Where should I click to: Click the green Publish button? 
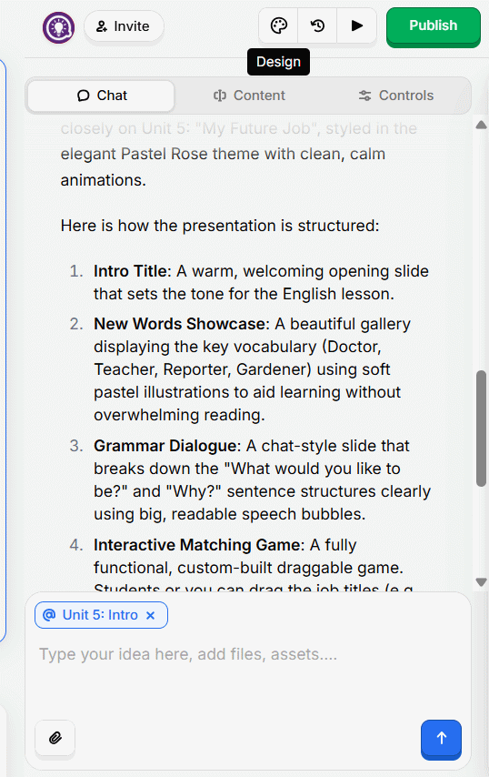click(433, 25)
